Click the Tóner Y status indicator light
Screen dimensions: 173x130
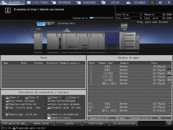[x=3, y=97]
